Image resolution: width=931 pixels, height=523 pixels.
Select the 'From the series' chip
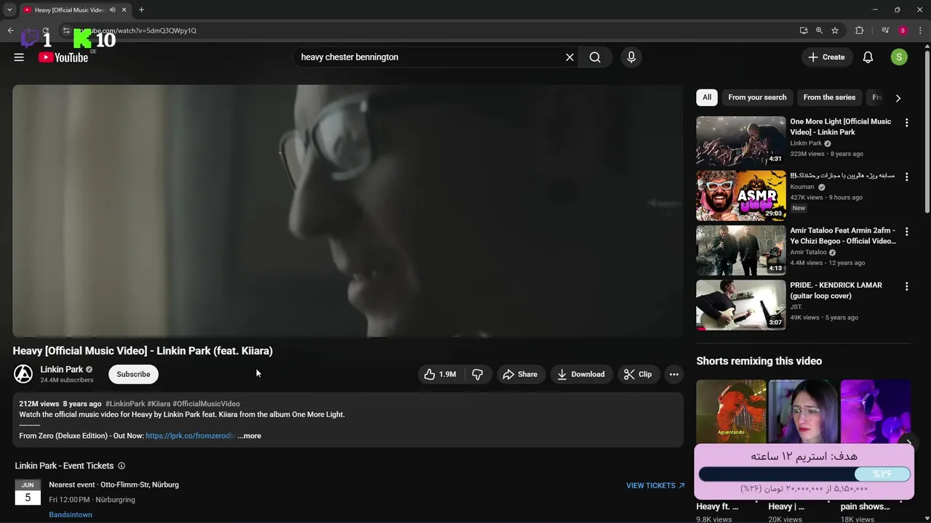pos(829,97)
